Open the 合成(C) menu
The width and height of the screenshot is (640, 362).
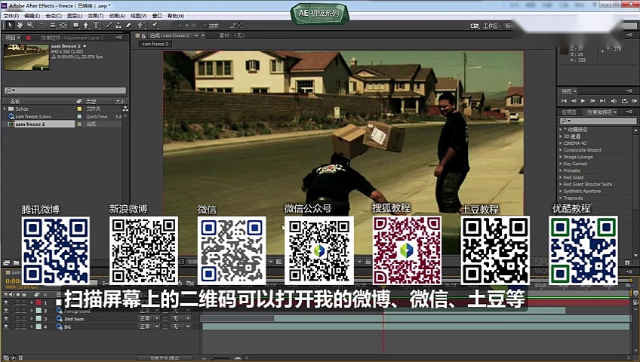tap(54, 16)
